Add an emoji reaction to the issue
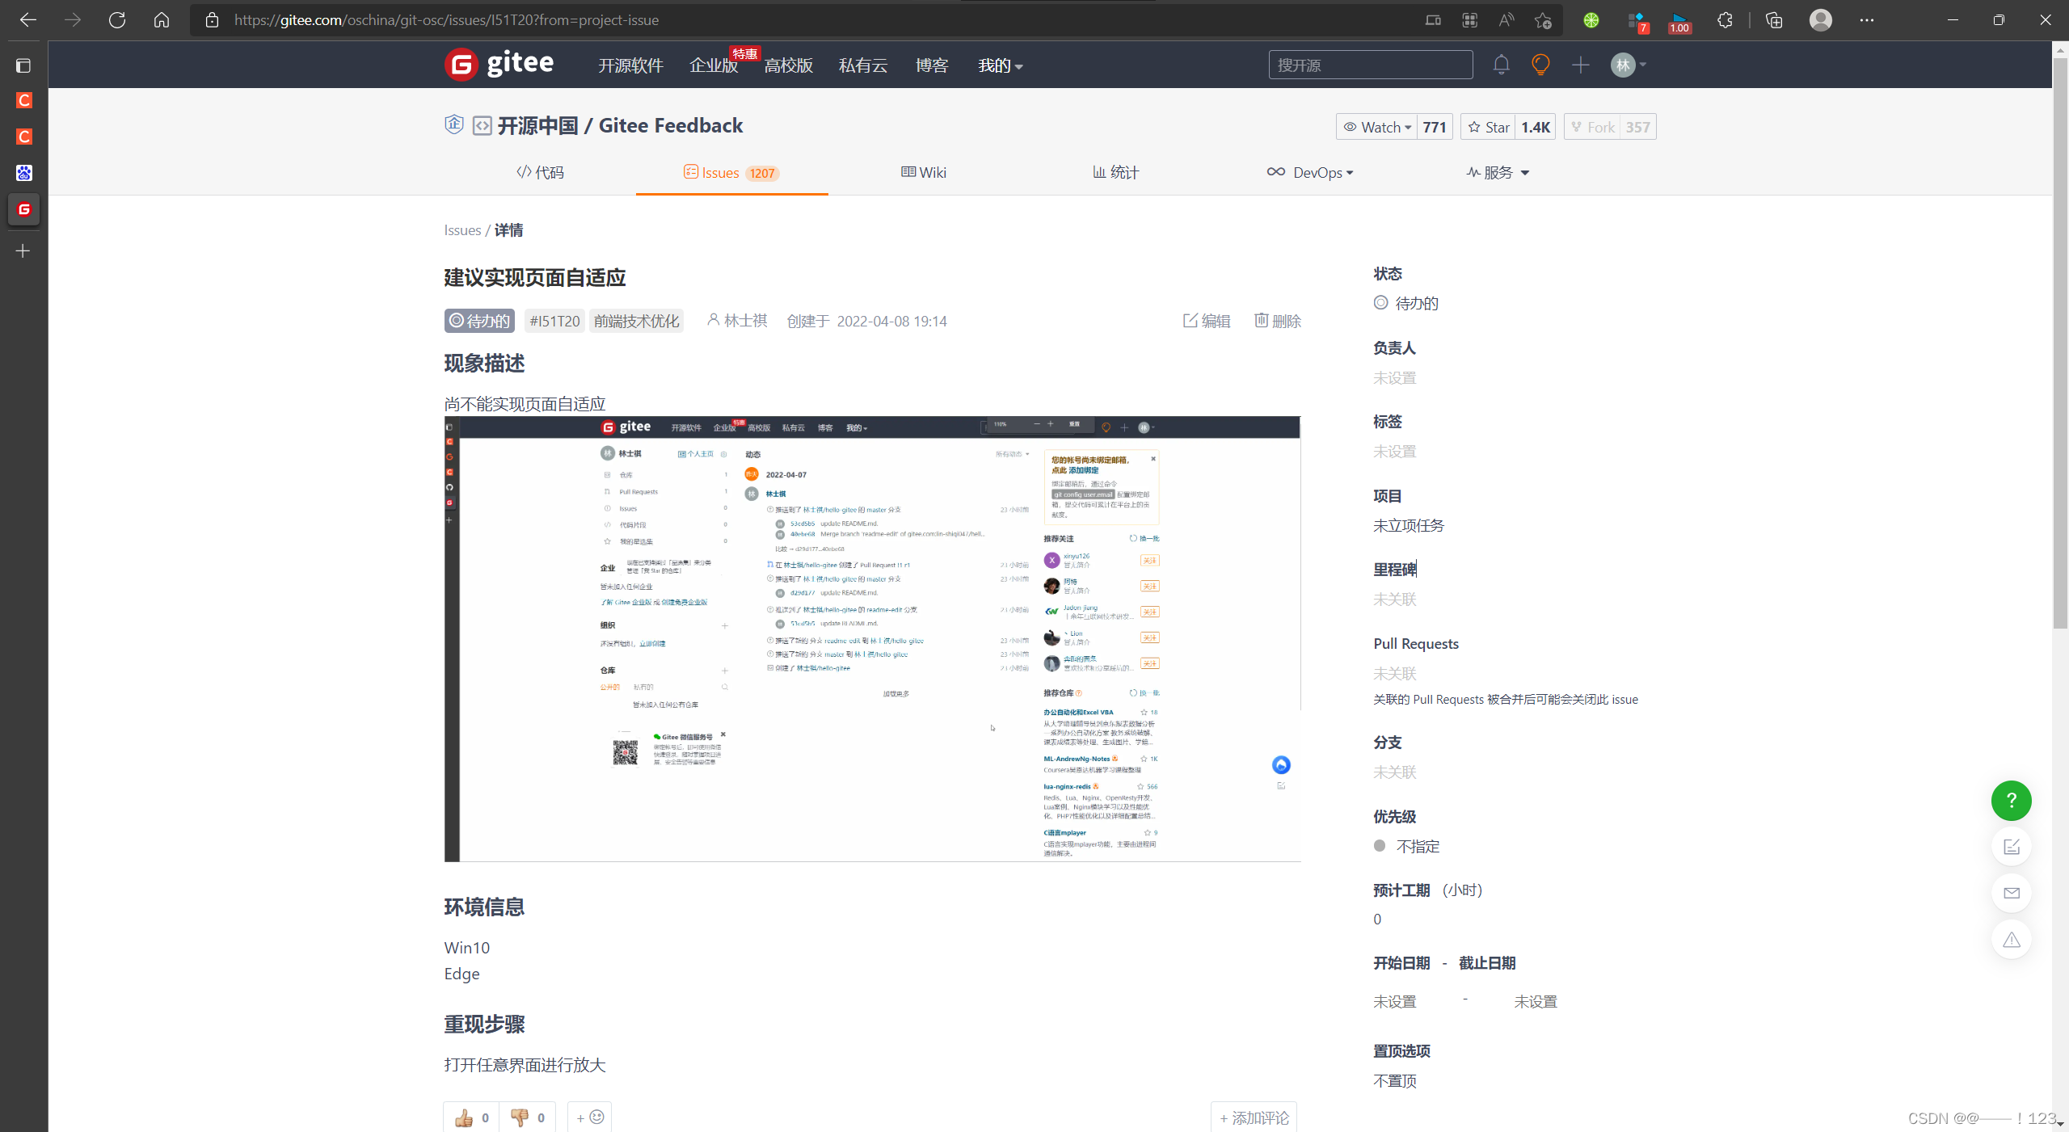 588,1117
